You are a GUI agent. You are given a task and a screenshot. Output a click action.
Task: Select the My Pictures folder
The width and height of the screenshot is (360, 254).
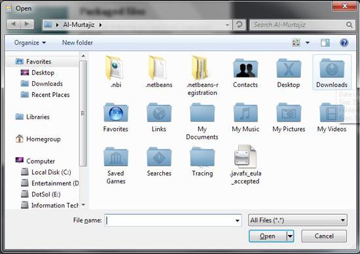tap(289, 117)
